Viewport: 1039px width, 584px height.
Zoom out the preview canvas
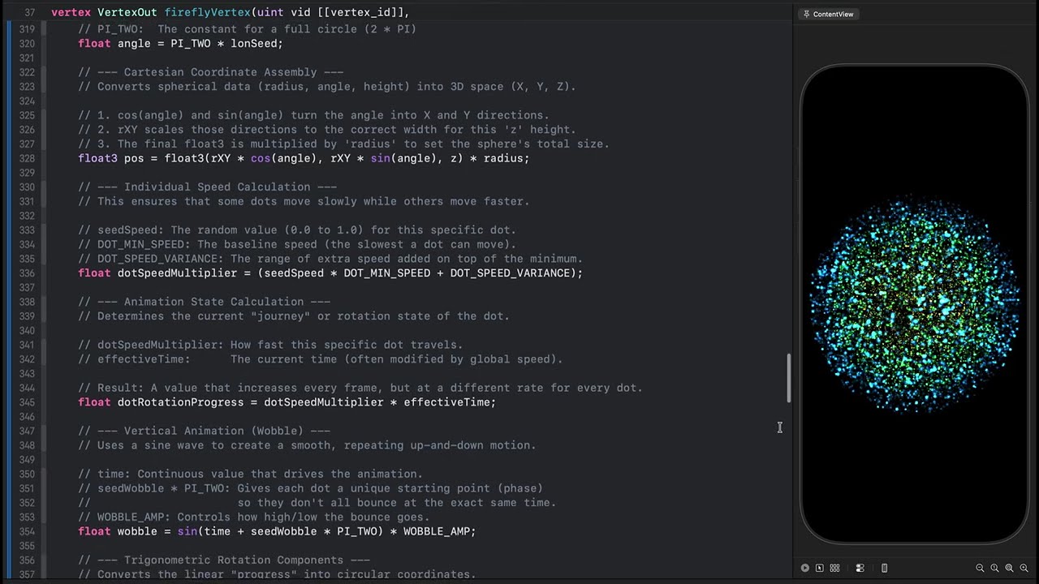coord(980,568)
